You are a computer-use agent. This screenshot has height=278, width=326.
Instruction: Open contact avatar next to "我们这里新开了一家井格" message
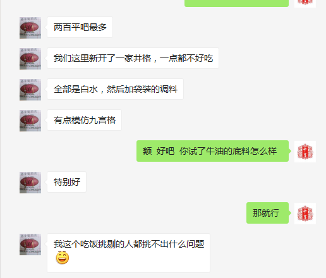tap(30, 59)
